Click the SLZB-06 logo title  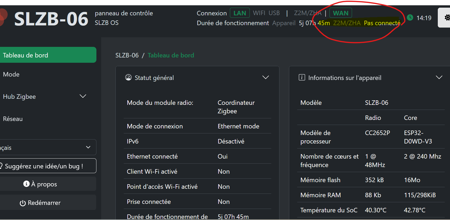(x=51, y=19)
